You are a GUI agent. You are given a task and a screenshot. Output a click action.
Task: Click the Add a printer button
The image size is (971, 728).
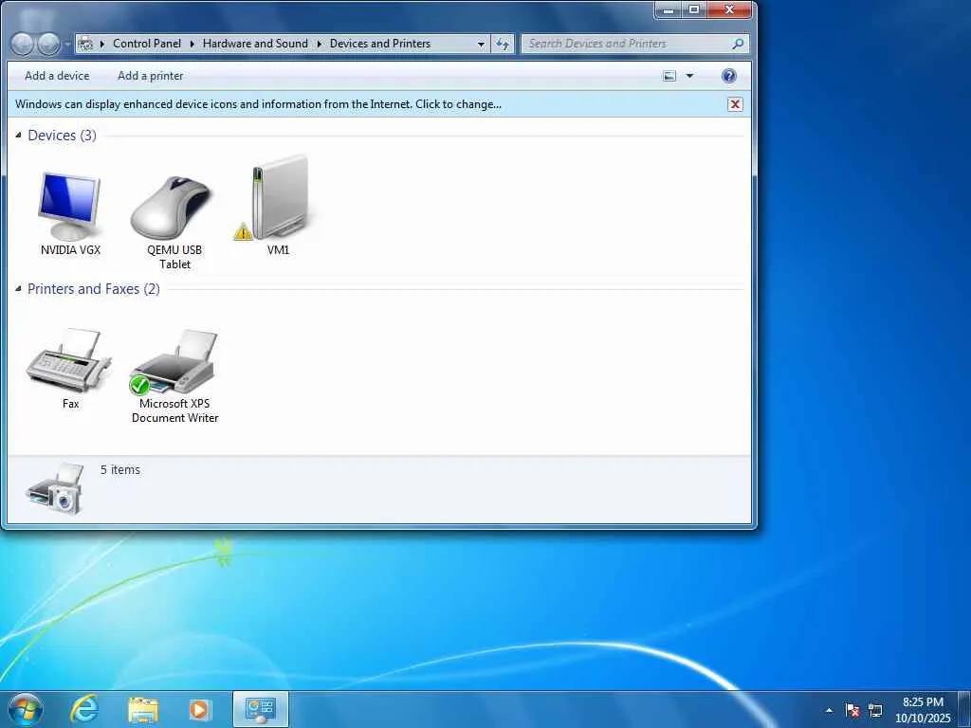pyautogui.click(x=151, y=76)
